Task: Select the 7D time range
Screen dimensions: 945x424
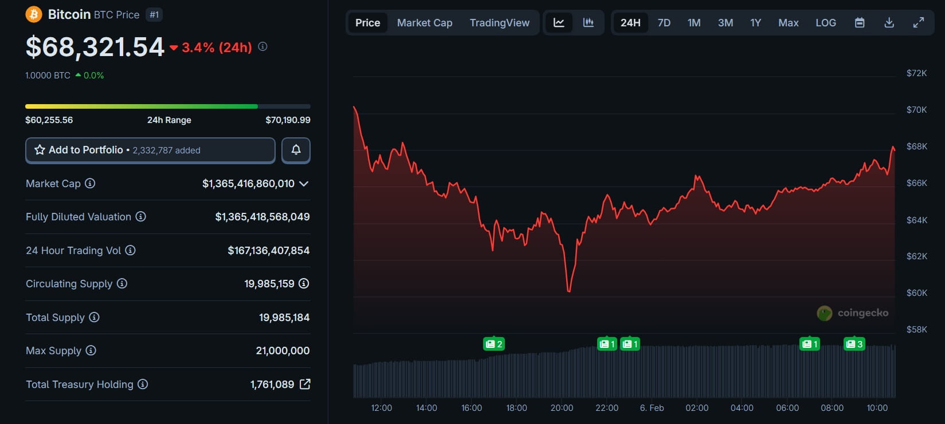Action: pos(664,23)
